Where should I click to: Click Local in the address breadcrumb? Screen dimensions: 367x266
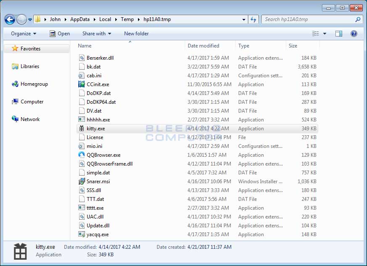pos(105,19)
